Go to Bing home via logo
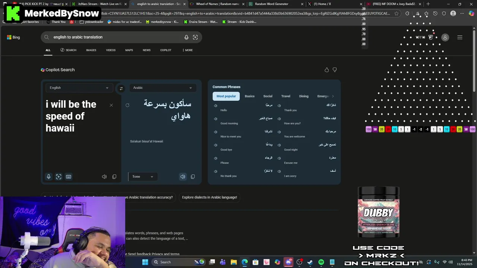Screen dimensions: 477x268 pyautogui.click(x=13, y=37)
